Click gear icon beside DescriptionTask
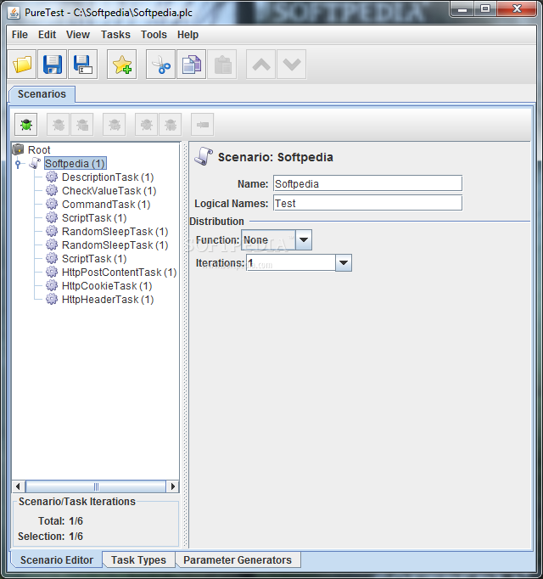The height and width of the screenshot is (579, 543). [52, 177]
